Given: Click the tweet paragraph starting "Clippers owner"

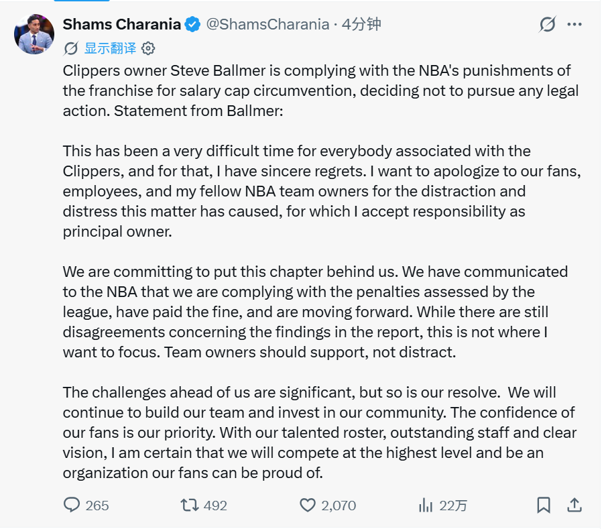Looking at the screenshot, I should coord(321,91).
